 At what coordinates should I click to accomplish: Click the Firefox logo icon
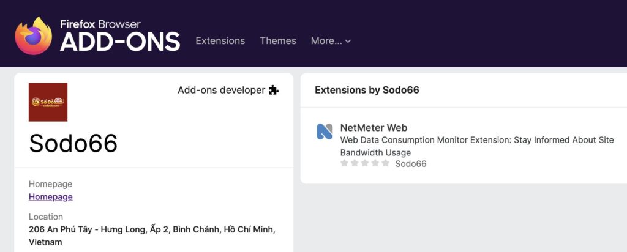coord(34,35)
